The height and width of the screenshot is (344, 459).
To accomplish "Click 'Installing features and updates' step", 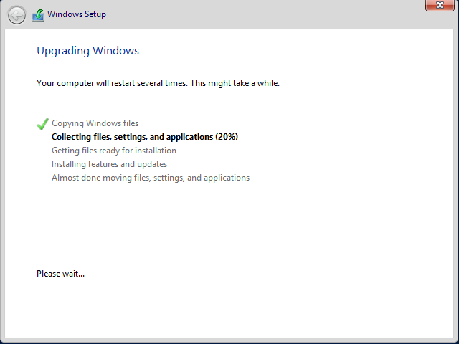I will pos(109,164).
